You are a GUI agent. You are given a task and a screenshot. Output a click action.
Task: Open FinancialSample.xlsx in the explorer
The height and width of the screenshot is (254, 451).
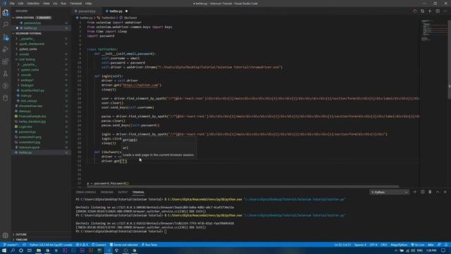(x=32, y=116)
